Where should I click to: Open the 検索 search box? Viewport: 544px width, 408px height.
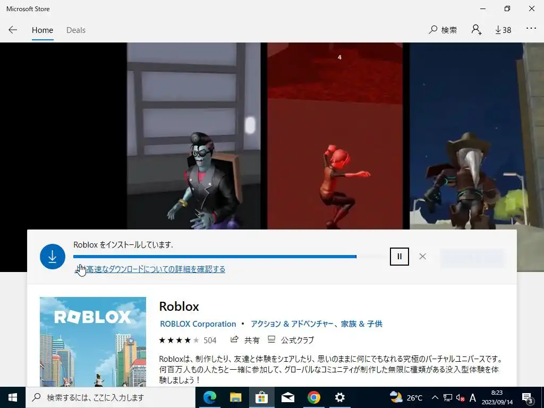443,30
